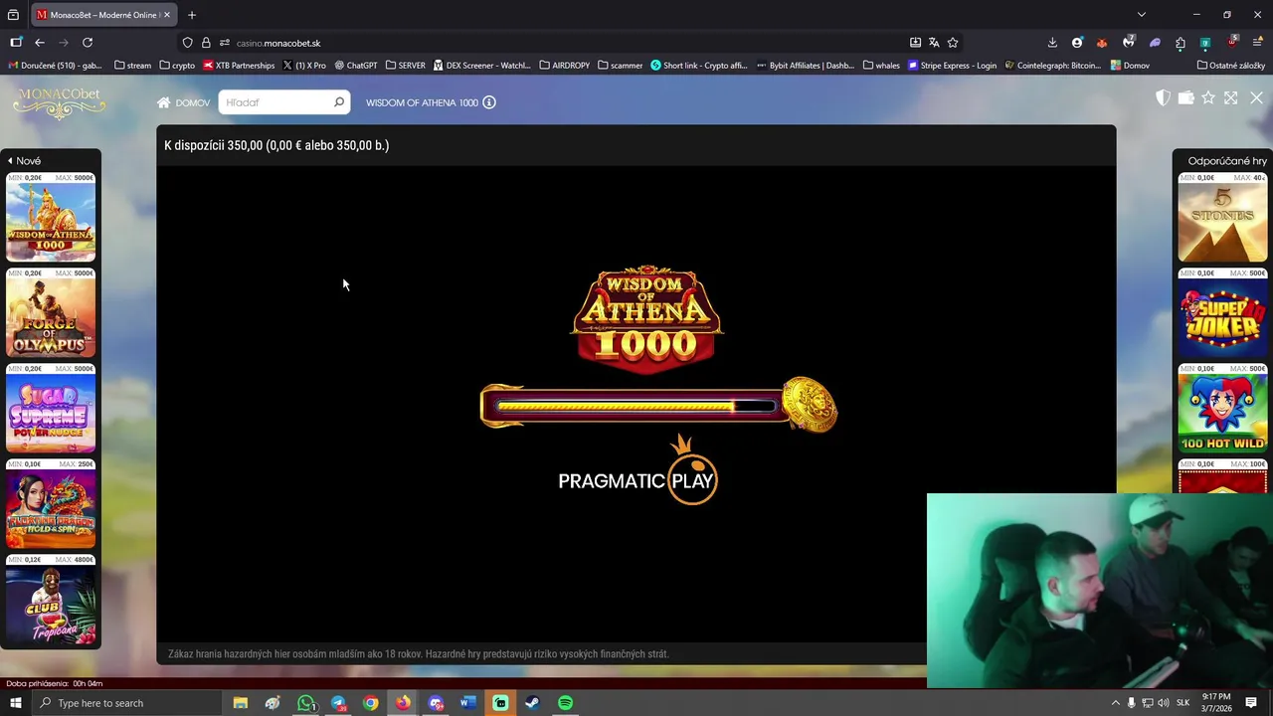This screenshot has width=1273, height=716.
Task: Open the Doručené Gmail bookmark
Action: [x=55, y=66]
